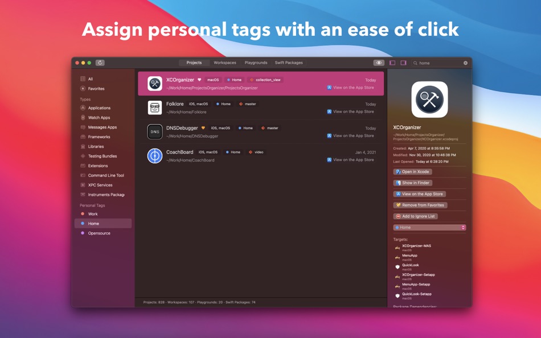Click the Extensions icon in sidebar

tap(83, 166)
